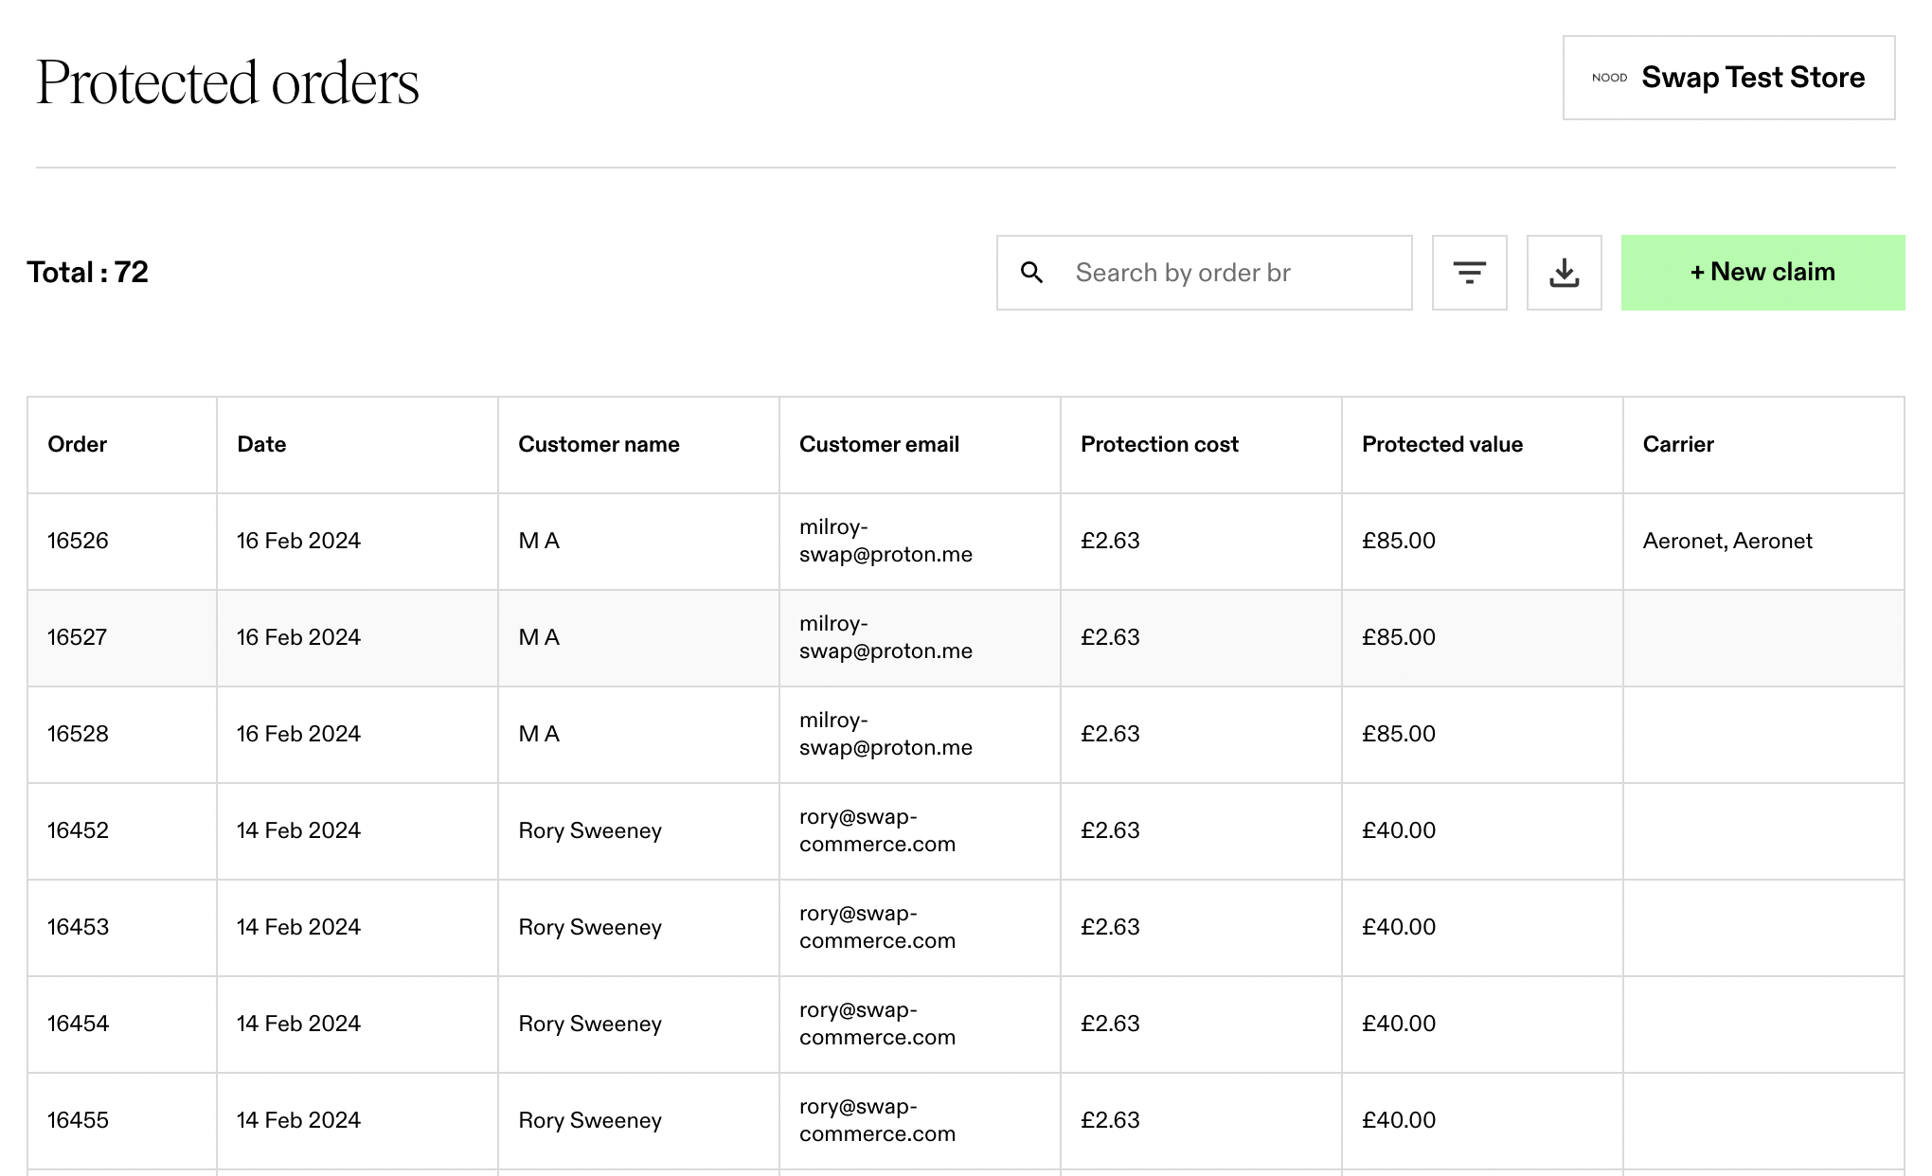Focus the Search by order field

point(1204,273)
